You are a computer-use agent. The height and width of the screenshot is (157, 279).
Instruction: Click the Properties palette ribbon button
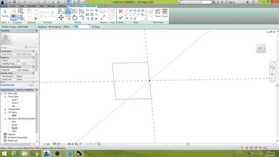coord(14,17)
